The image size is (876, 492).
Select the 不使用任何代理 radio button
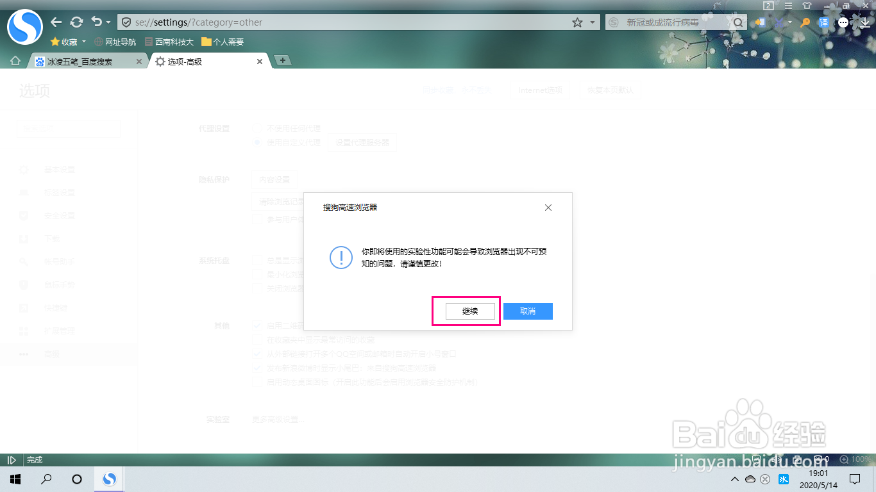[257, 127]
